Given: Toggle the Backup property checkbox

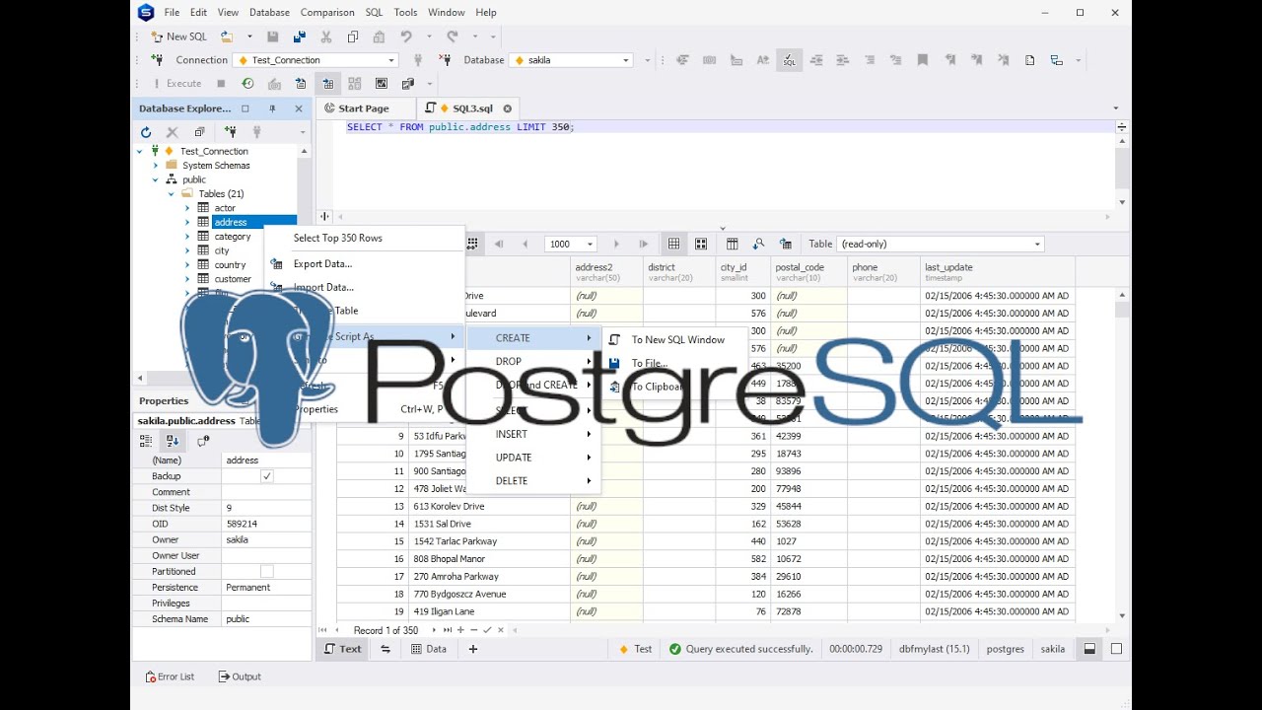Looking at the screenshot, I should click(266, 476).
